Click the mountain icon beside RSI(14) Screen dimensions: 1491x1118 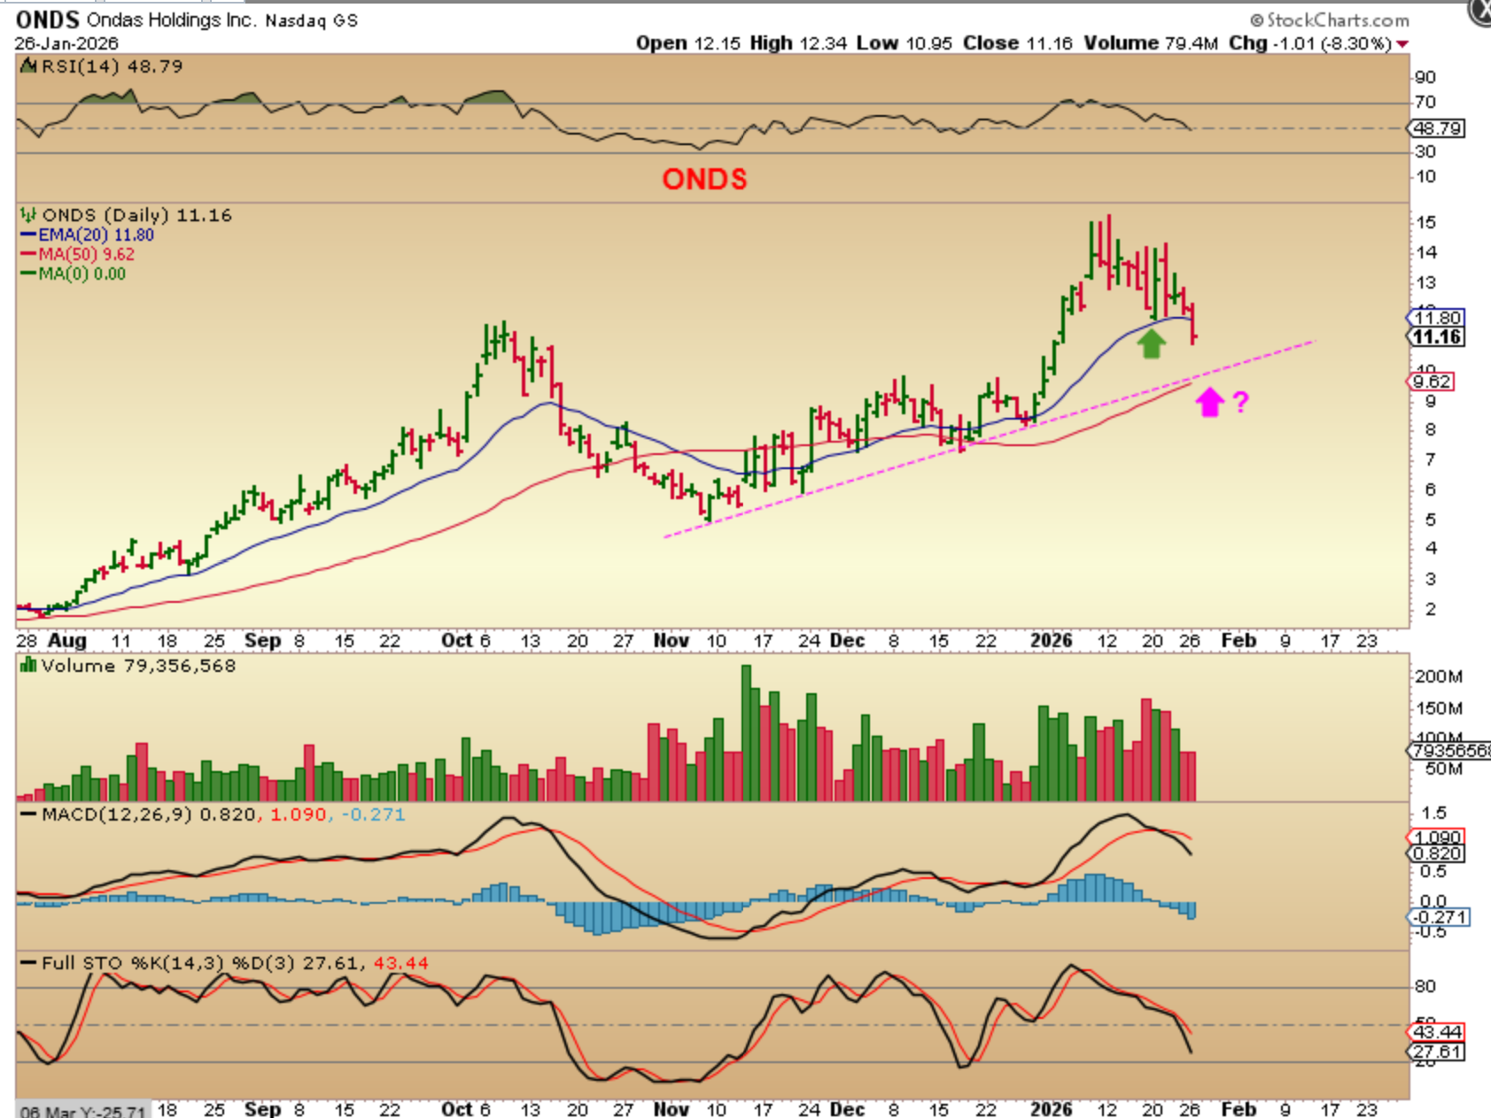coord(28,66)
